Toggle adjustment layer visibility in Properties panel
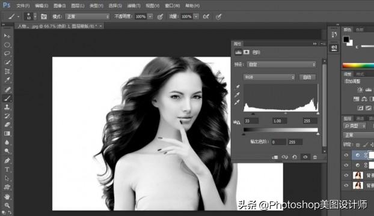Viewport: 374px width, 216px height. click(305, 157)
